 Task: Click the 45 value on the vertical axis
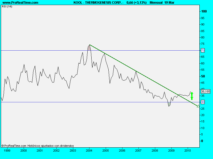click(203, 83)
